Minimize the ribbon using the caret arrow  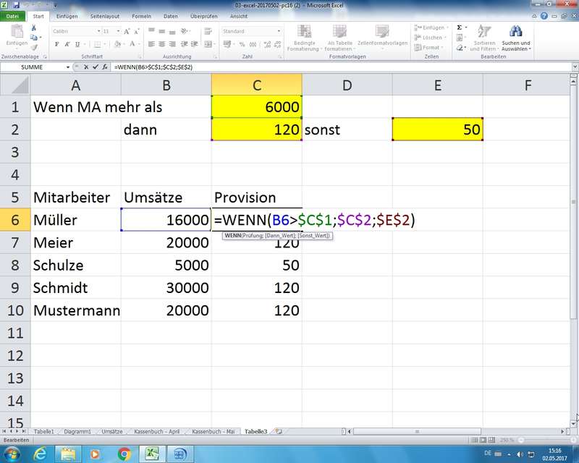click(x=535, y=15)
